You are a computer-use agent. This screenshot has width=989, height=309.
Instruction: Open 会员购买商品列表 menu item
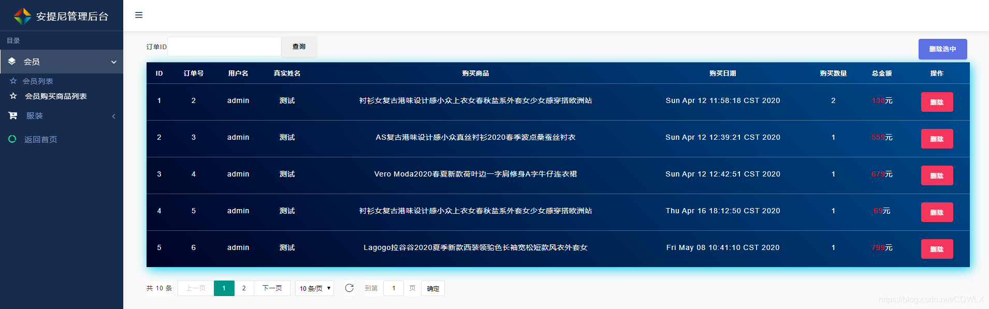tap(56, 96)
